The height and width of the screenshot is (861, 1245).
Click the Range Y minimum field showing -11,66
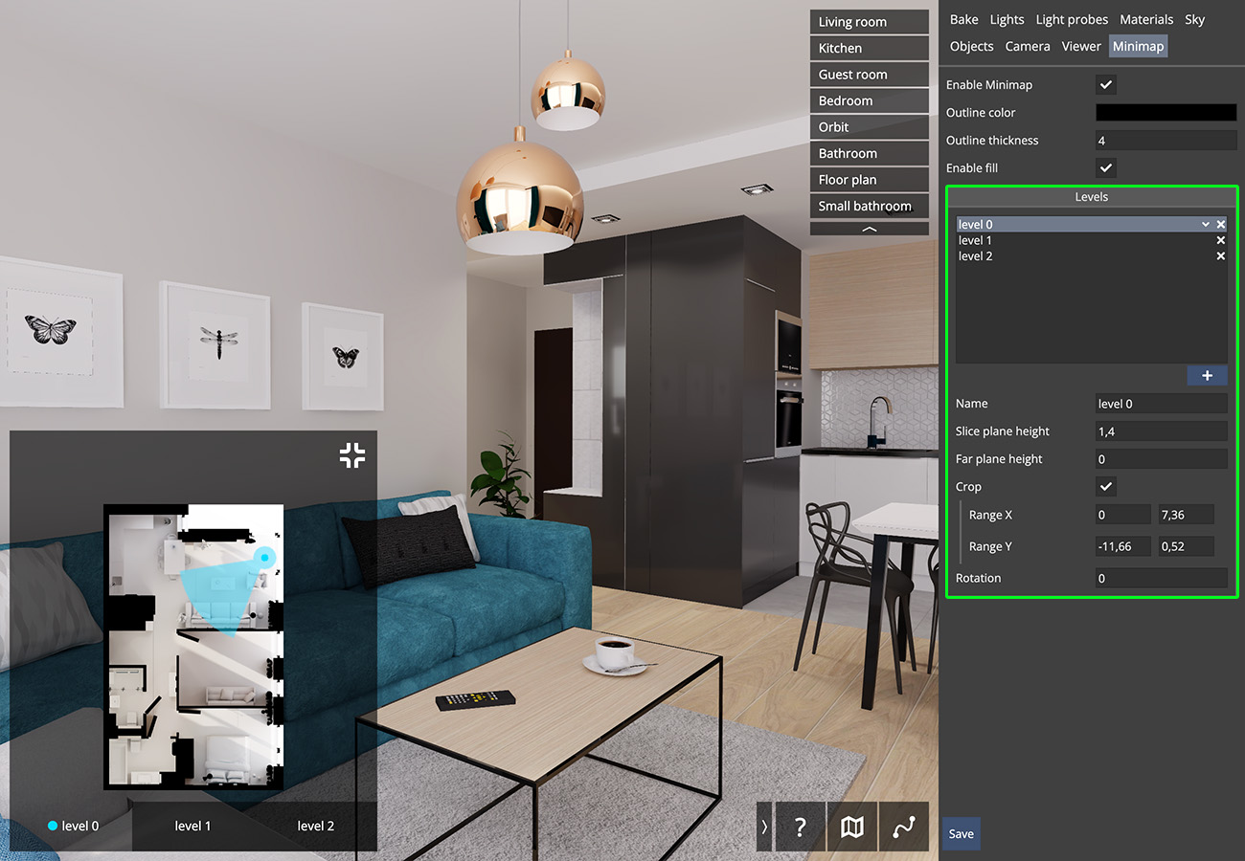(1123, 547)
